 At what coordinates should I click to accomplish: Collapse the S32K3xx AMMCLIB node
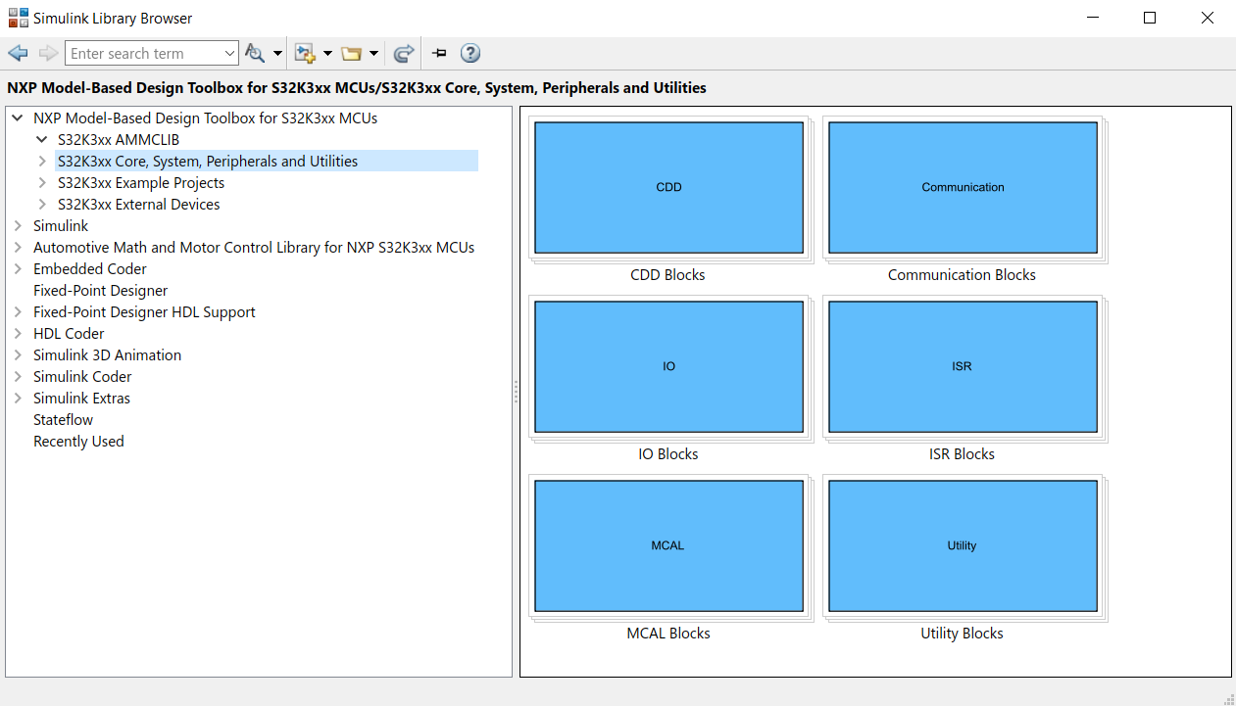tap(42, 139)
